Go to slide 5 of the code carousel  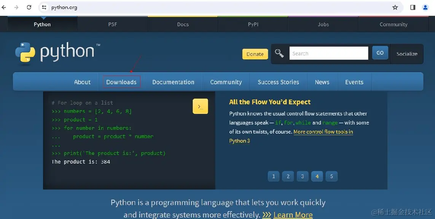331,176
